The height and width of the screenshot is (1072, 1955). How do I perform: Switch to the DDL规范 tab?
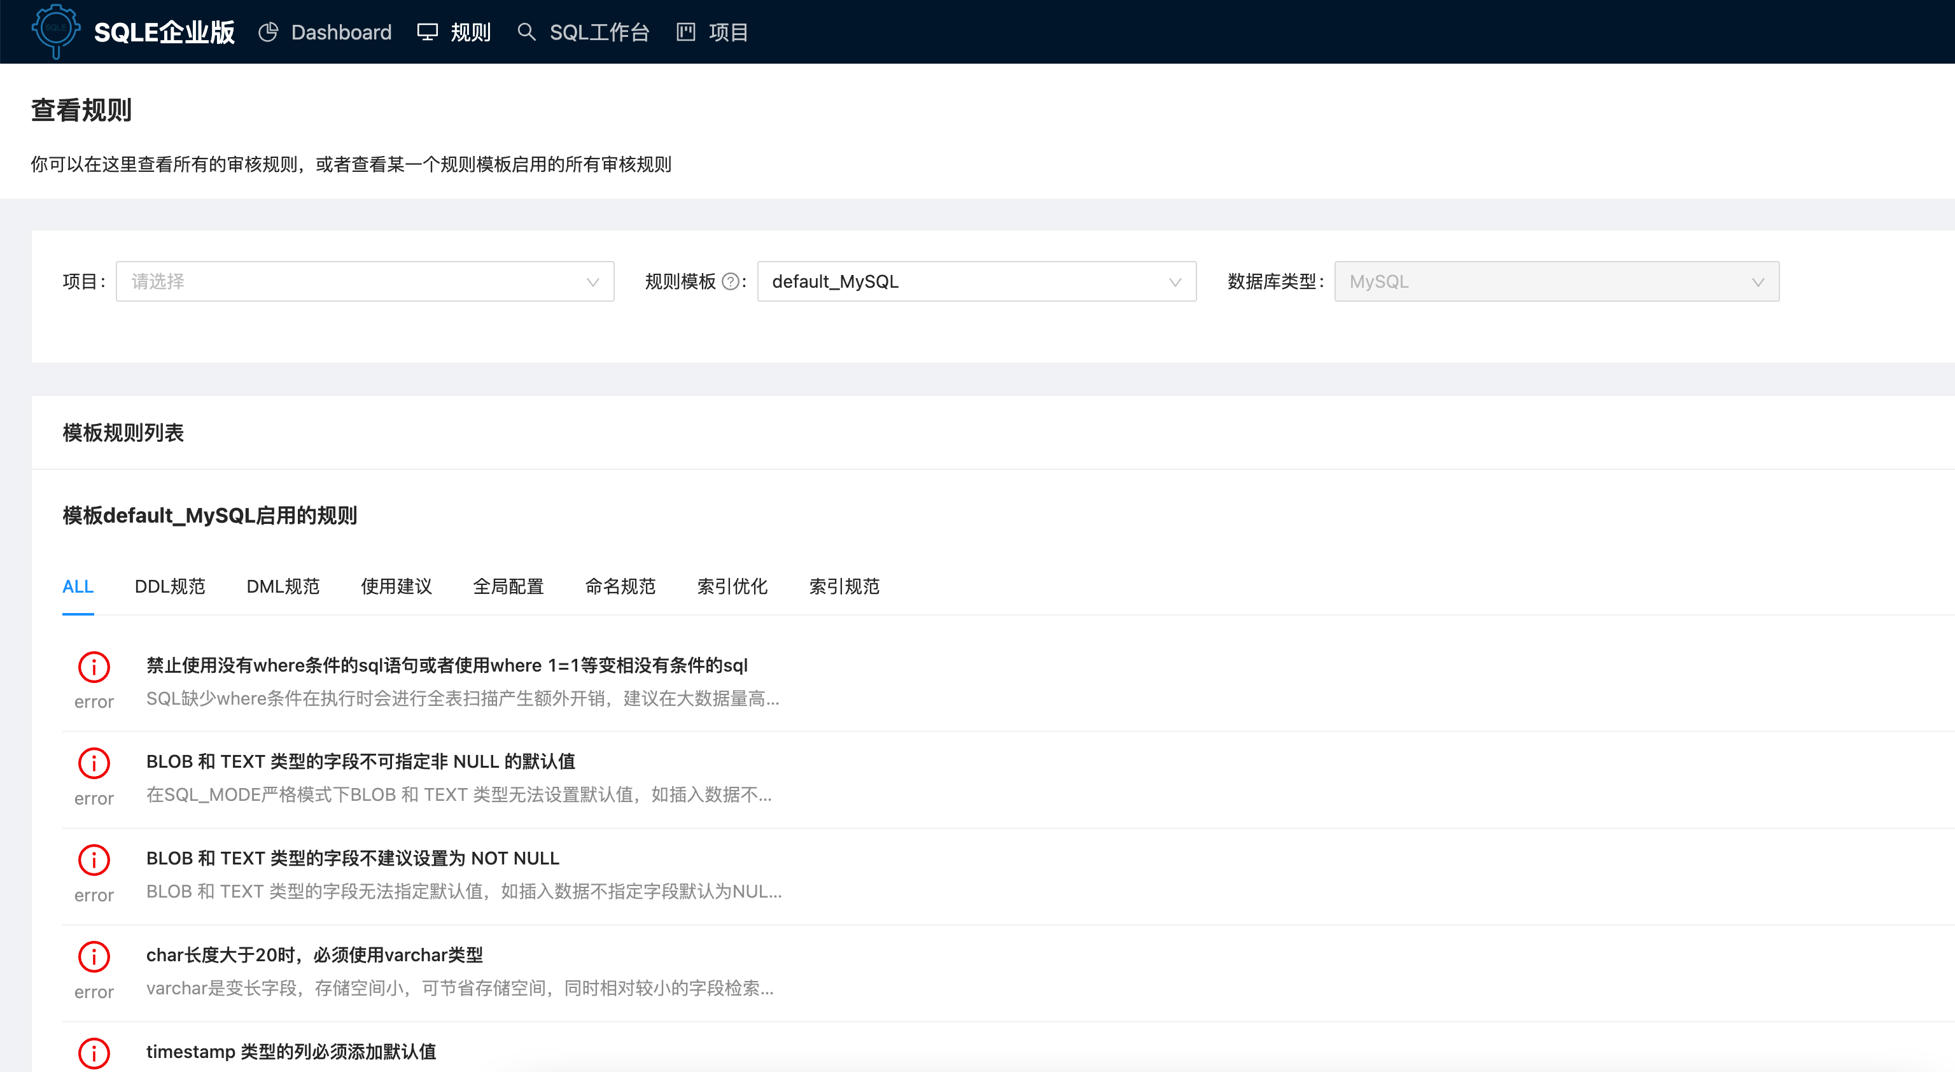pyautogui.click(x=170, y=586)
